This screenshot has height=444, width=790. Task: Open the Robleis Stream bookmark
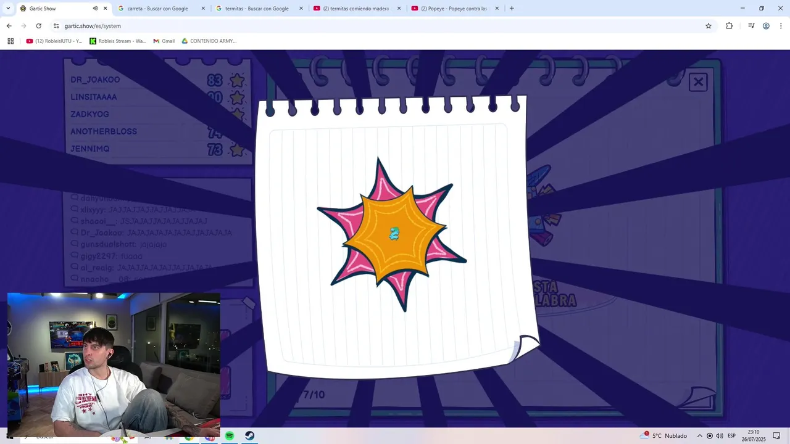(x=118, y=41)
